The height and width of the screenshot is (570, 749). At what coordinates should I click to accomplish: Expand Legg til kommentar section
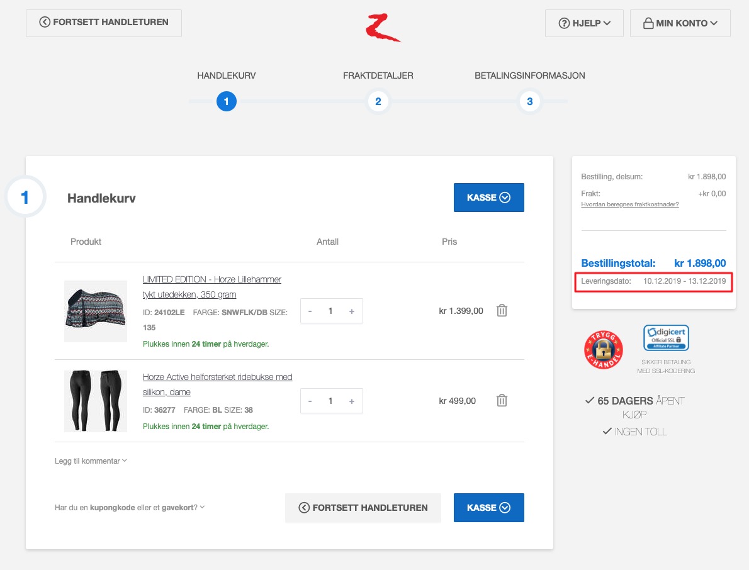click(x=91, y=461)
